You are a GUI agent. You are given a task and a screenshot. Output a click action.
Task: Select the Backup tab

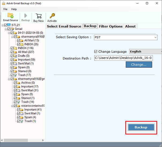pos(90,26)
